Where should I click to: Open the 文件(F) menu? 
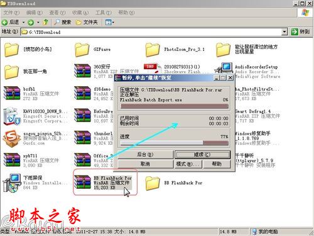tap(11, 13)
